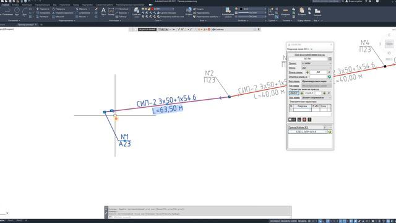Click the Measure (Измерить) utility
The width and height of the screenshot is (396, 223).
point(285,12)
